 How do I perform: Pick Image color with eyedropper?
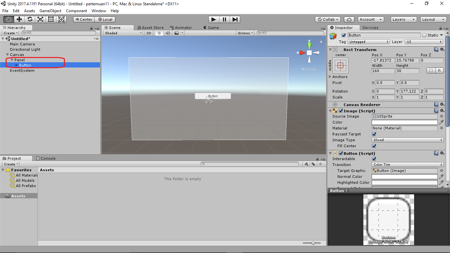(x=441, y=122)
